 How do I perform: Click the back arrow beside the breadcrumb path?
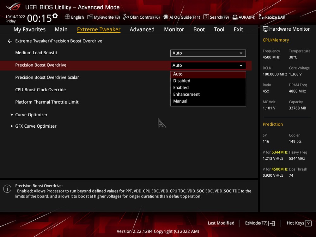[x=10, y=41]
